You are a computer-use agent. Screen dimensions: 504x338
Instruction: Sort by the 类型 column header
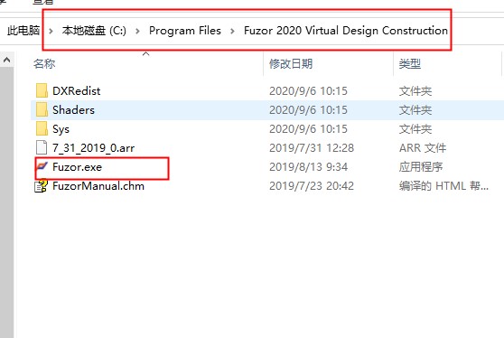[x=410, y=63]
